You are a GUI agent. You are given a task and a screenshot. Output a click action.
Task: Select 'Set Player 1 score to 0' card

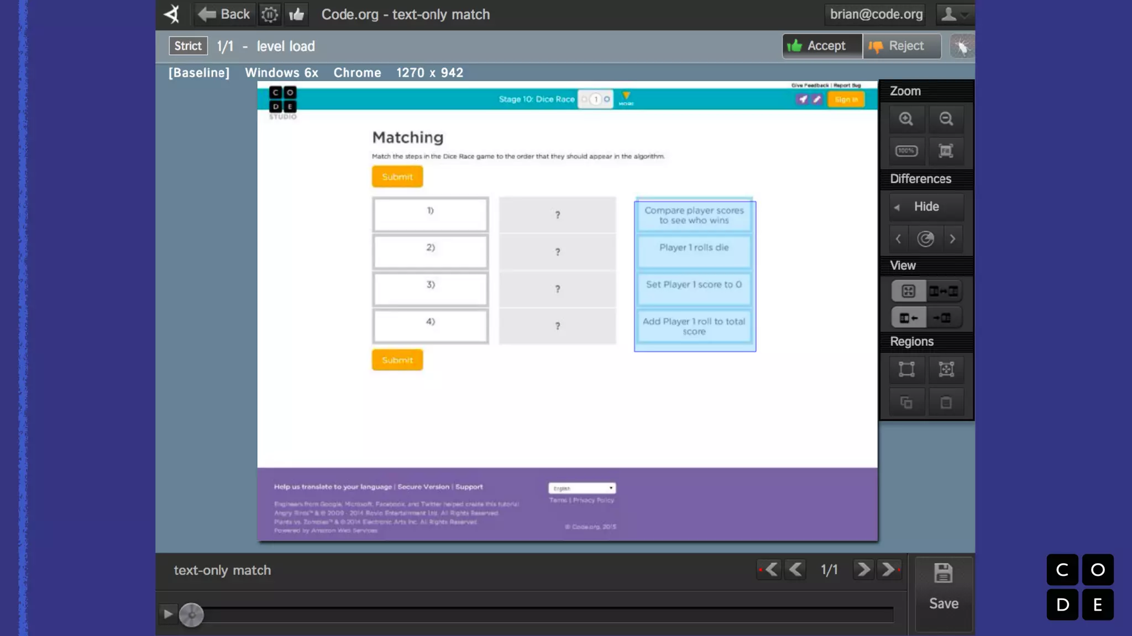pyautogui.click(x=694, y=289)
